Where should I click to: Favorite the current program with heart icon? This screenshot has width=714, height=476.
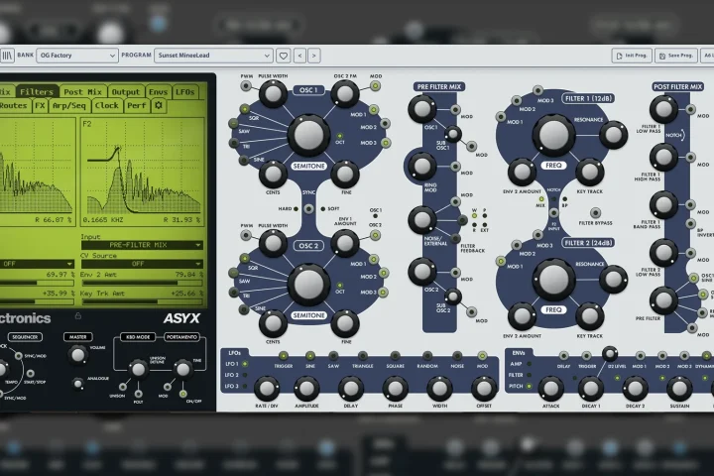(284, 56)
